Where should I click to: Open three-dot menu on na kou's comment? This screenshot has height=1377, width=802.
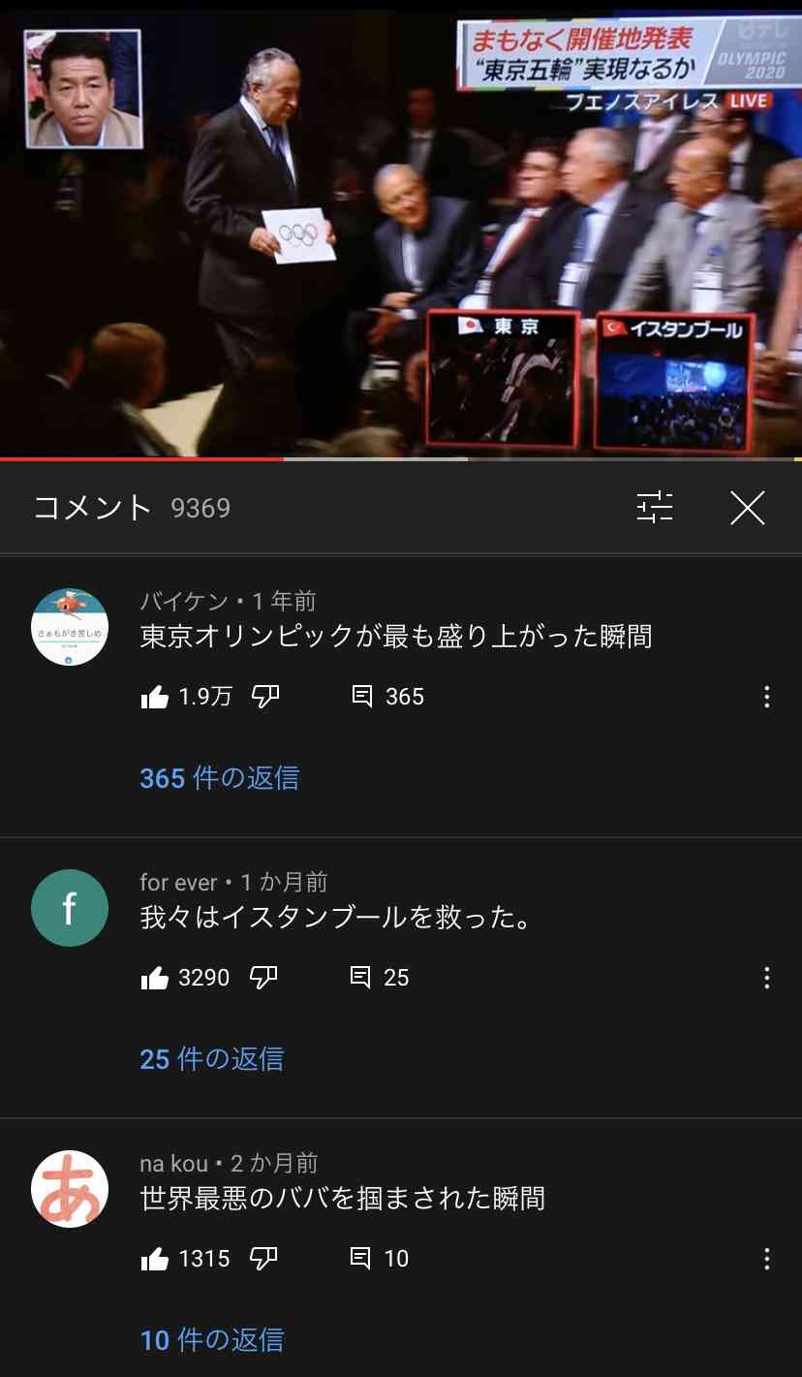point(766,1259)
